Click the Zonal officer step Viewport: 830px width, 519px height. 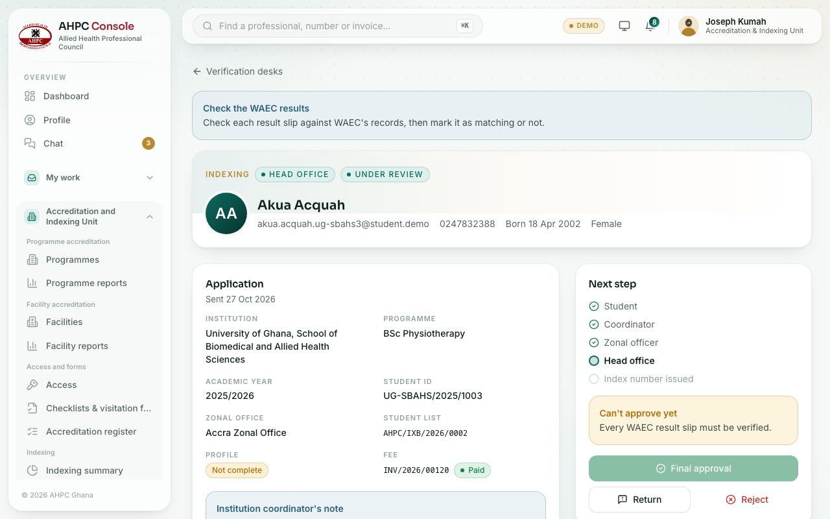pyautogui.click(x=631, y=343)
